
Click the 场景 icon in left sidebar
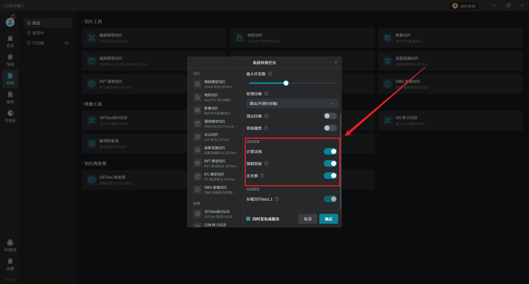tap(10, 60)
